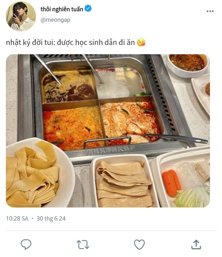Click the 10:28 SA timestamp

coord(17,219)
